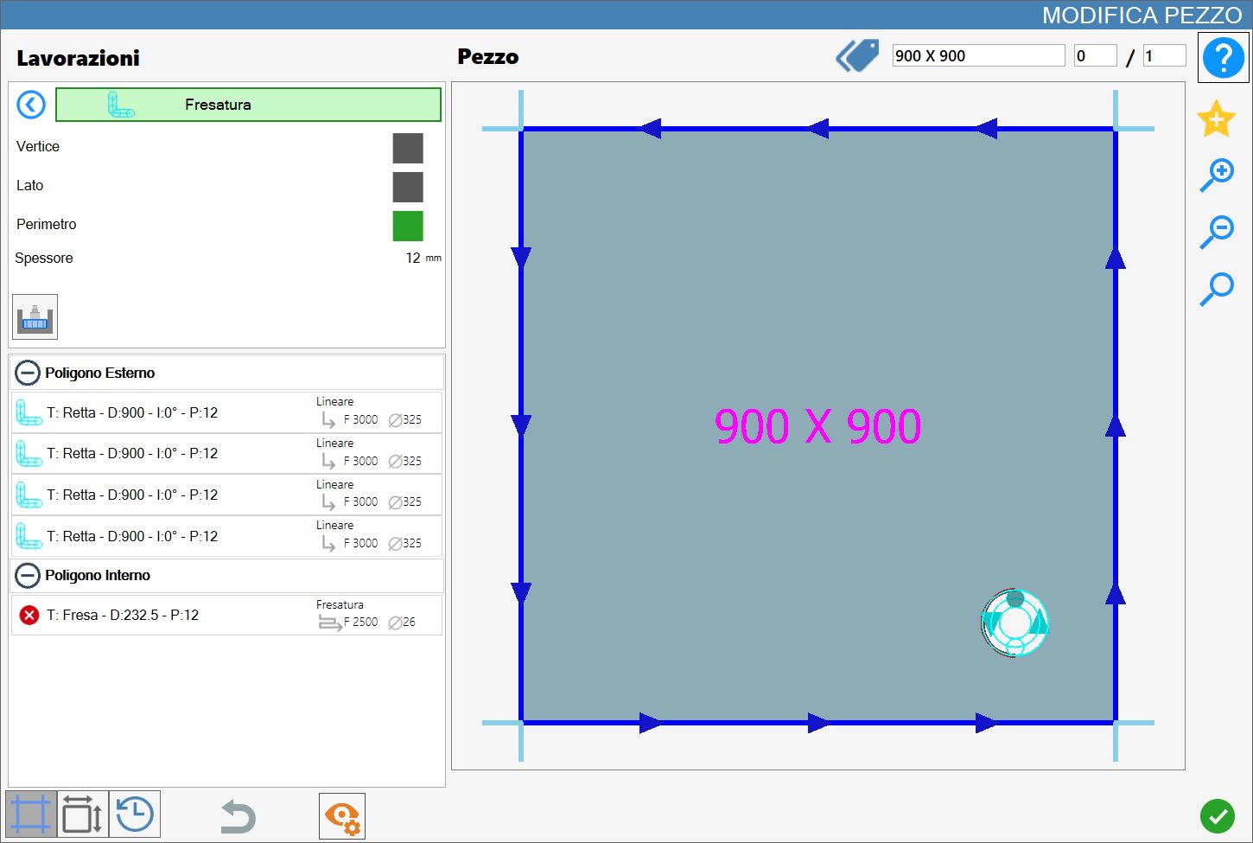Select the piece outline mode icon
Screen dimensions: 1253x843
tap(31, 814)
